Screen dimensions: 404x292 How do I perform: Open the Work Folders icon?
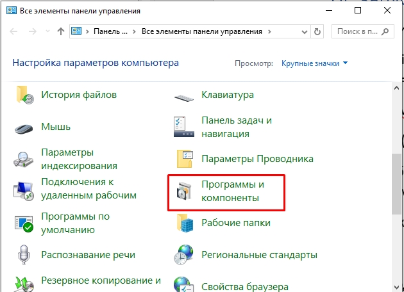184,223
